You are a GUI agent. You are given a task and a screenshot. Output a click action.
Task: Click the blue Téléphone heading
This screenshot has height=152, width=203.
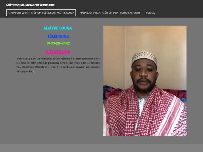point(58,36)
